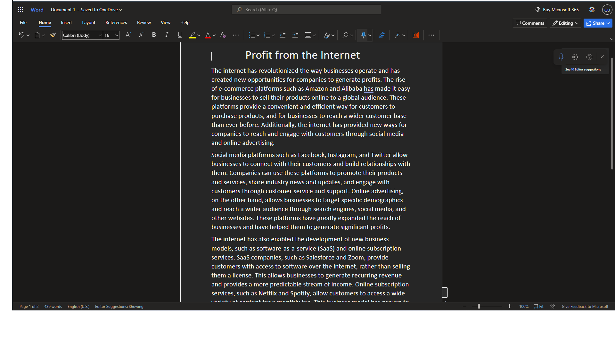Expand highlight color options
The width and height of the screenshot is (615, 346).
click(199, 36)
